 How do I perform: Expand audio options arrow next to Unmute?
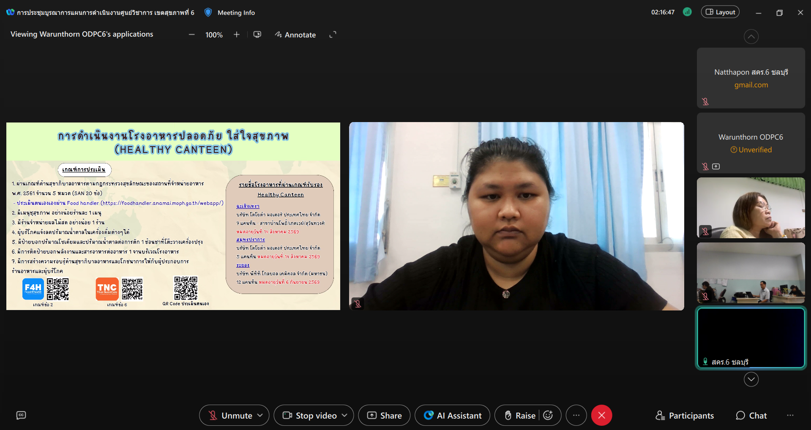pyautogui.click(x=260, y=415)
